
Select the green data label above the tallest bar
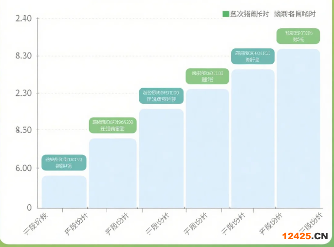pyautogui.click(x=298, y=36)
